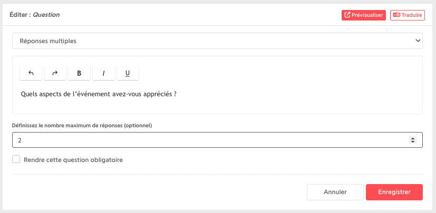Apply italic formatting with the I button
436x213 pixels.
click(103, 73)
